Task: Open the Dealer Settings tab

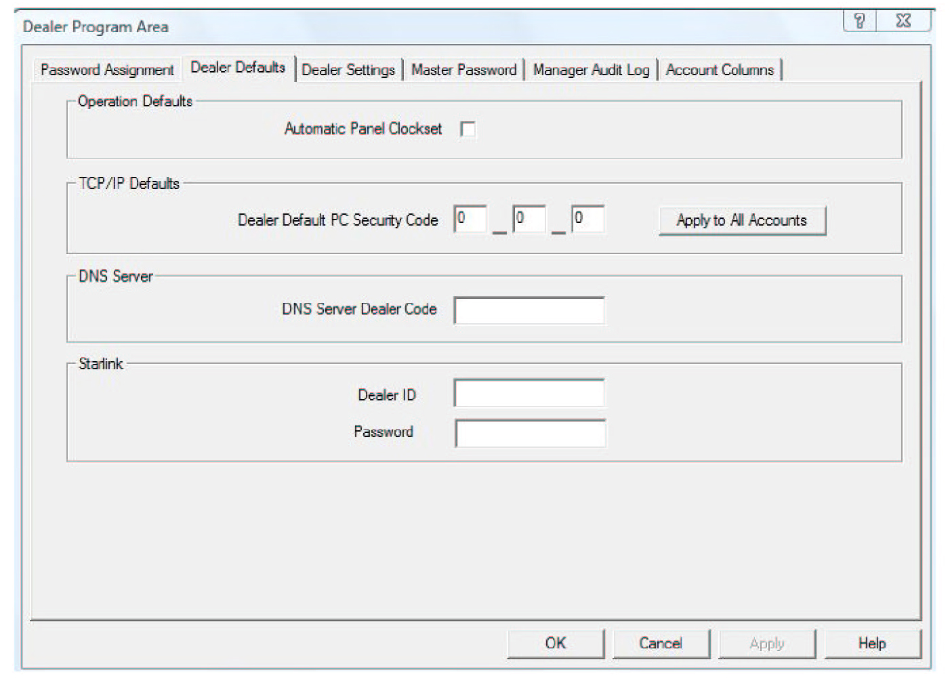Action: pyautogui.click(x=348, y=70)
